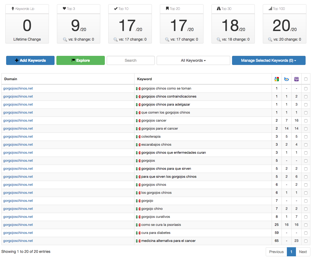The height and width of the screenshot is (259, 312).
Task: Open the All Keywords filter dropdown
Action: 193,60
